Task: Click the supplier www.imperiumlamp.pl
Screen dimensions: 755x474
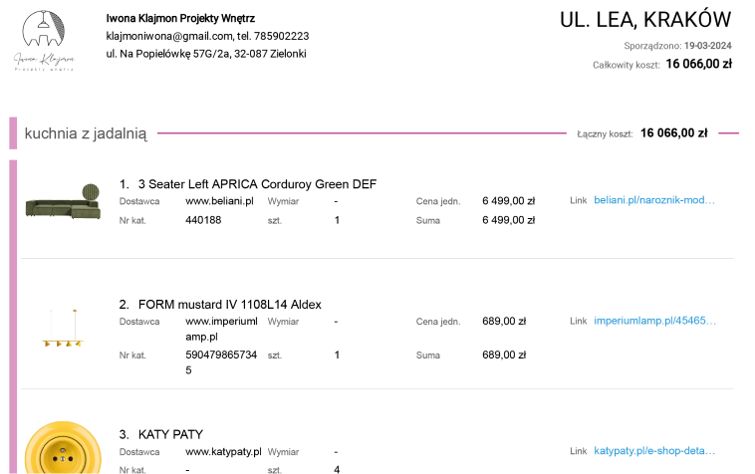Action: pos(221,329)
